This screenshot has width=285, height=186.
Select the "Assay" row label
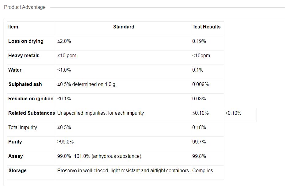(x=16, y=156)
